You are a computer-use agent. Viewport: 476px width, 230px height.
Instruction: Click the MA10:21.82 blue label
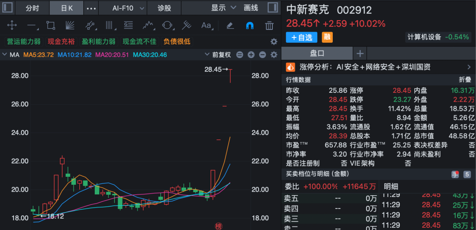[74, 55]
